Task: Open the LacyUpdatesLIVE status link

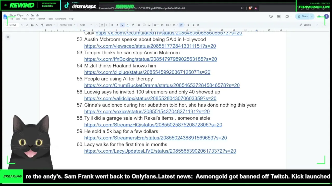Action: (160, 151)
